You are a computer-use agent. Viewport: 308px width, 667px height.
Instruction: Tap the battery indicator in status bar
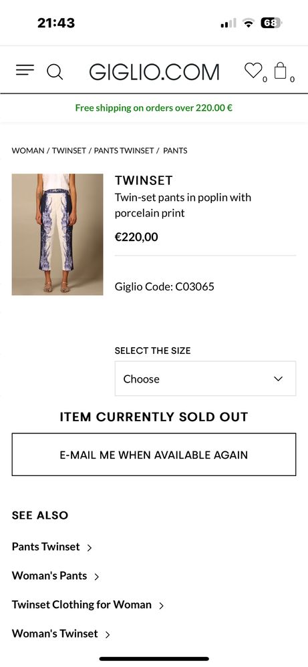[x=271, y=23]
